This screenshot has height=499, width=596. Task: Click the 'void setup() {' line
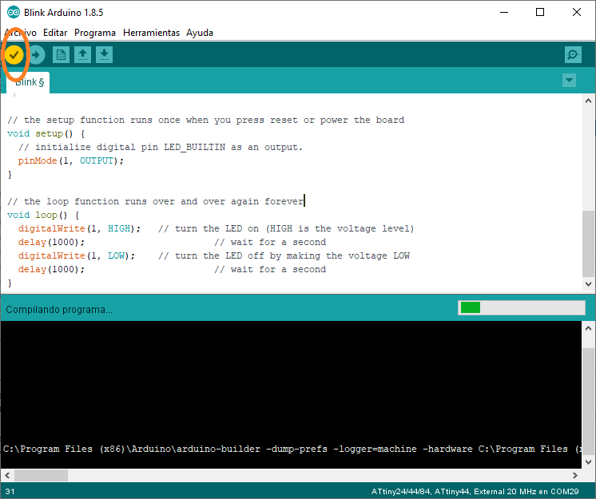click(46, 133)
